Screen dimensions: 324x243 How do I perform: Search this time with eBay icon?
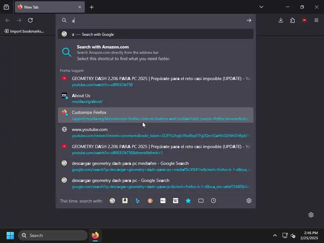[163, 201]
